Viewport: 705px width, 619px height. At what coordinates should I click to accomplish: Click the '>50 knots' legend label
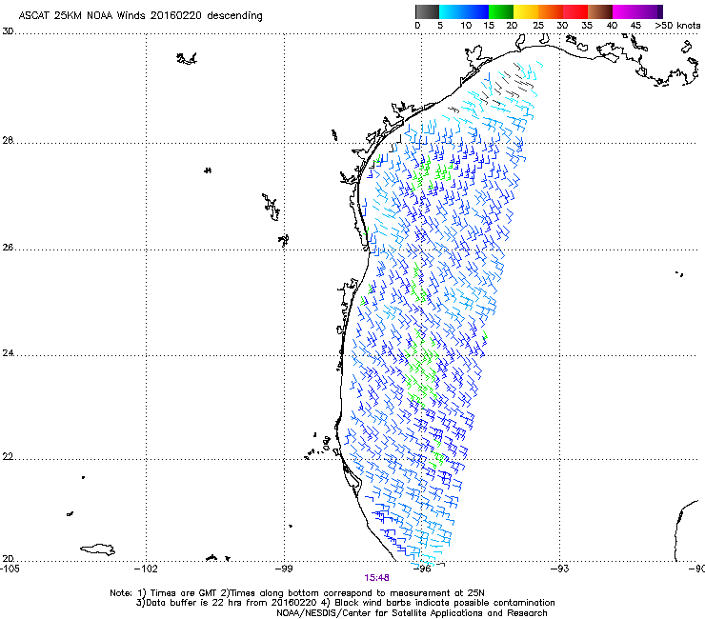(677, 26)
